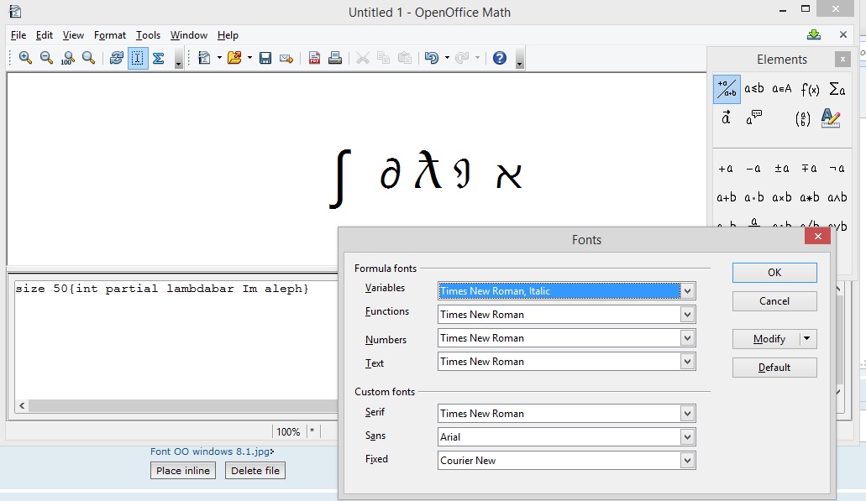Expand the Fixed font dropdown list

688,461
